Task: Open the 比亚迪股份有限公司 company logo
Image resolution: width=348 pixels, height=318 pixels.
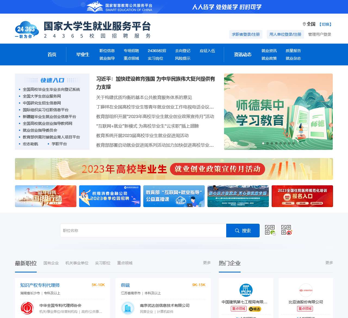Action: [x=306, y=290]
